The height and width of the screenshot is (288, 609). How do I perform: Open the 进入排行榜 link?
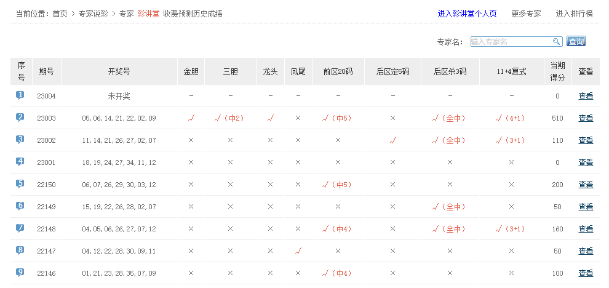pyautogui.click(x=574, y=14)
